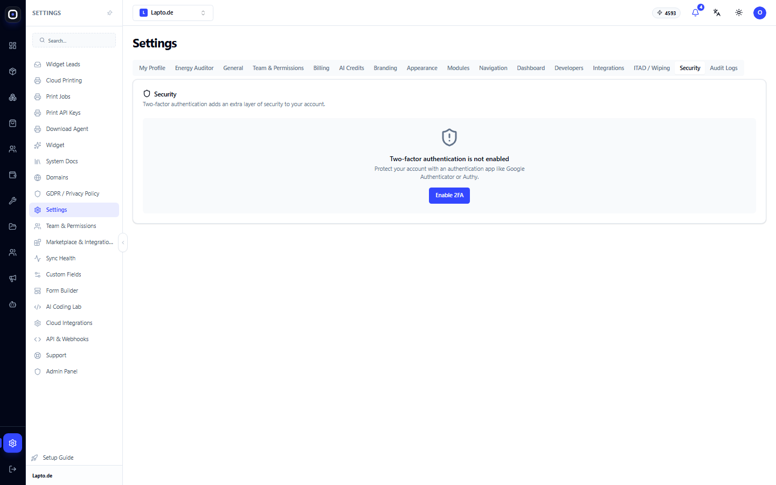Open Sync Health in sidebar
776x485 pixels.
(x=74, y=258)
